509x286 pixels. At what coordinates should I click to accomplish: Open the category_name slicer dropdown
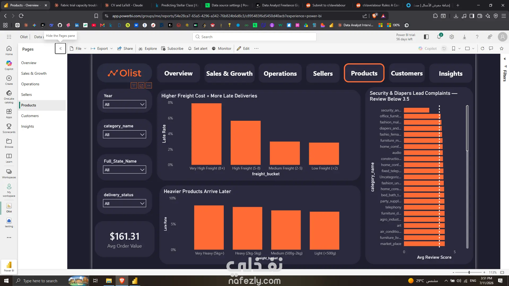[124, 135]
